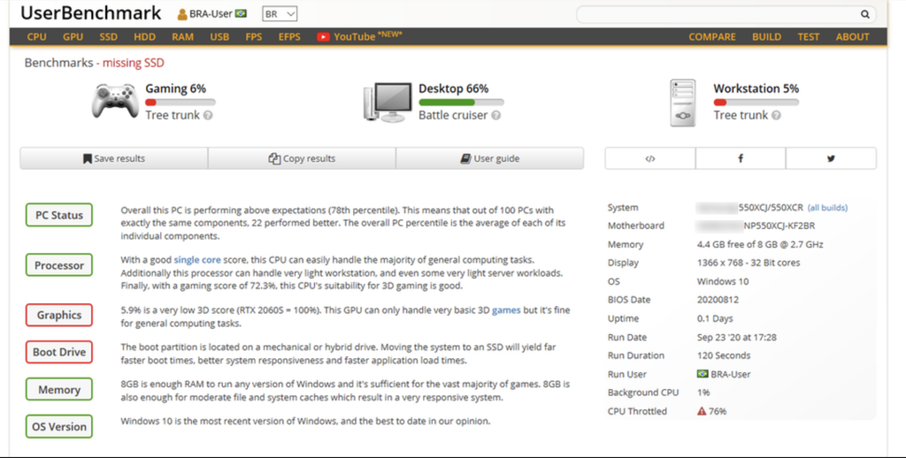Open the GPU menu
Viewport: 906px width, 458px height.
[x=73, y=37]
